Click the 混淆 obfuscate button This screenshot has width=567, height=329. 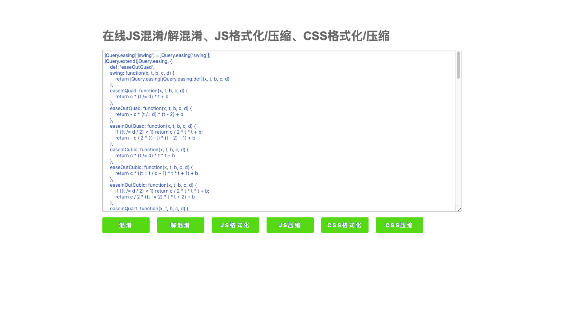[x=126, y=225]
